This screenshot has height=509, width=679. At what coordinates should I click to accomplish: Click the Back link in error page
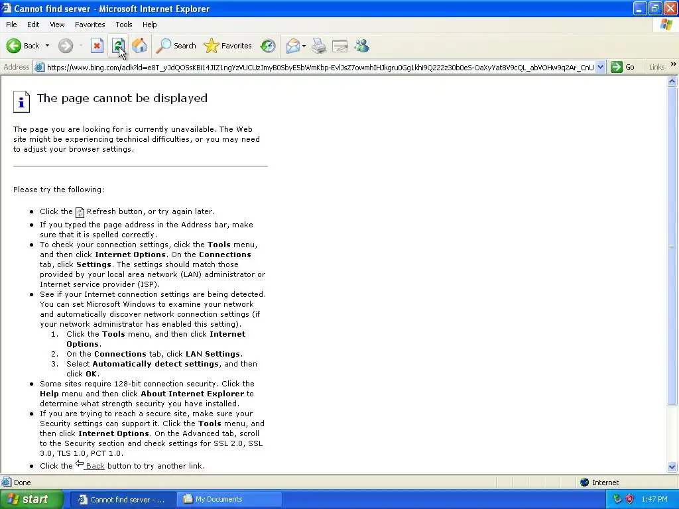coord(95,466)
